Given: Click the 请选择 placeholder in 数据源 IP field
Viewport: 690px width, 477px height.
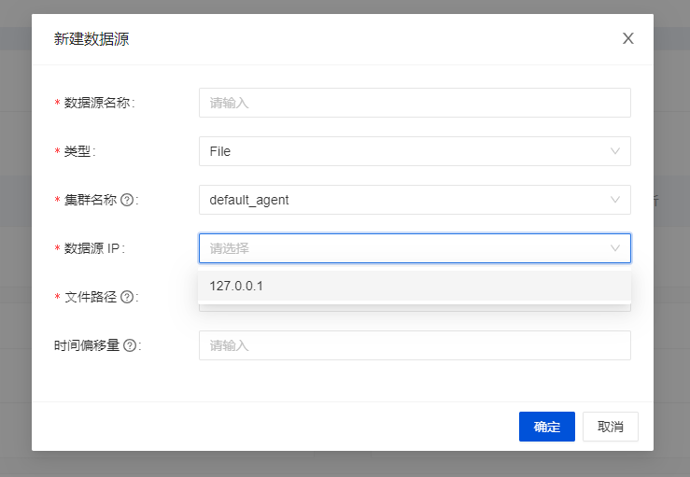Looking at the screenshot, I should point(230,248).
